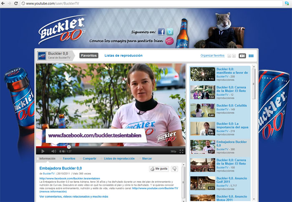
Task: Select the Favoritos tab below the video
Action: click(69, 158)
